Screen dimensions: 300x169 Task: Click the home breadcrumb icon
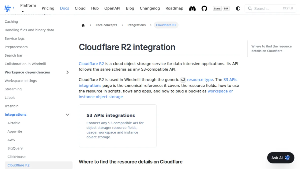point(83,25)
